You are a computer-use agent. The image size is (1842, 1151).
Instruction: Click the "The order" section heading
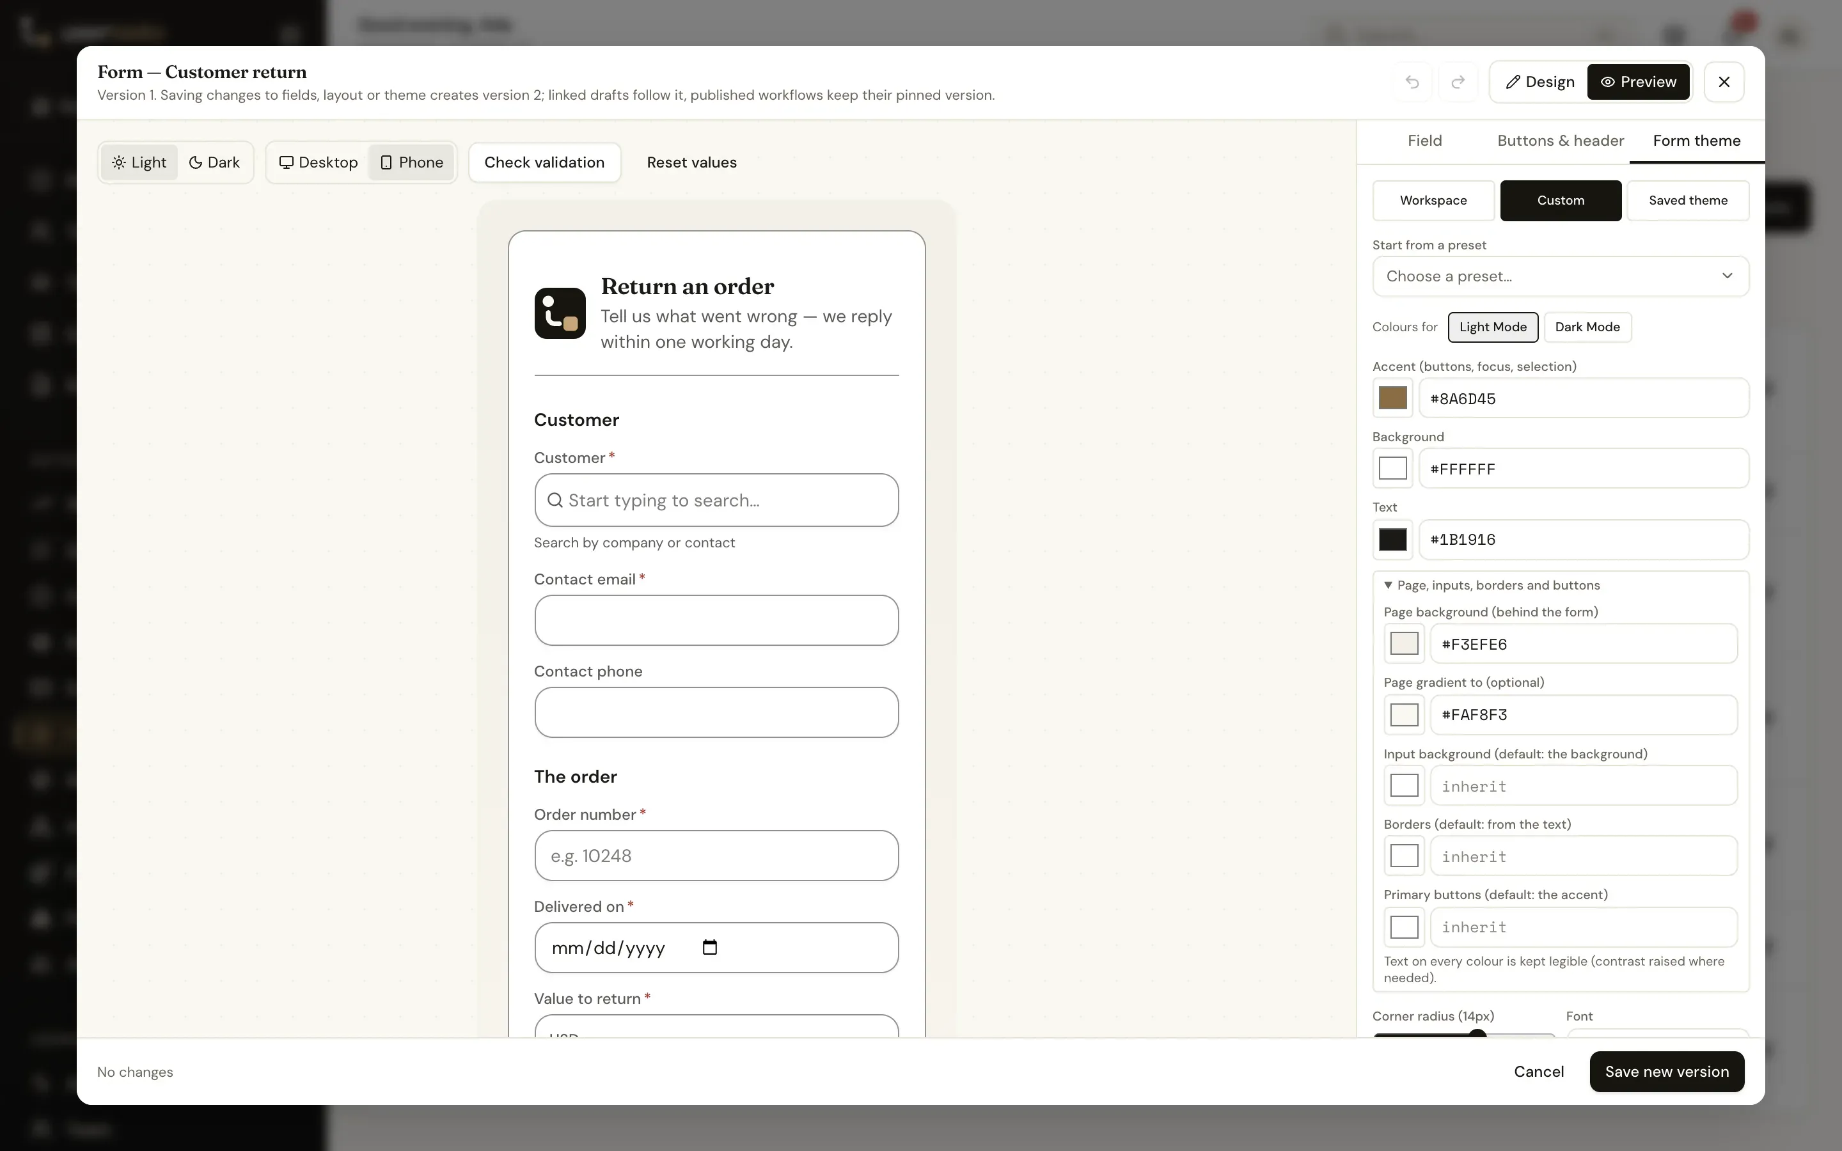[576, 776]
